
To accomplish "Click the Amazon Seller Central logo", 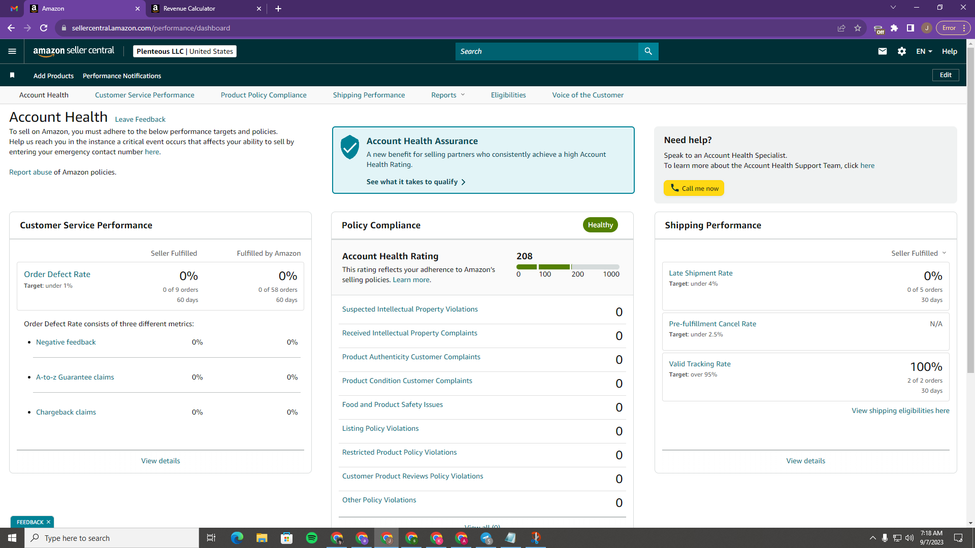I will [74, 51].
